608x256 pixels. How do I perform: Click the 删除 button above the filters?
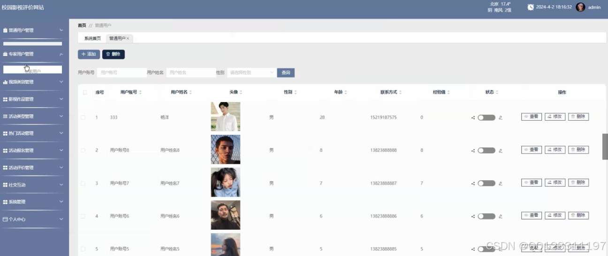114,54
